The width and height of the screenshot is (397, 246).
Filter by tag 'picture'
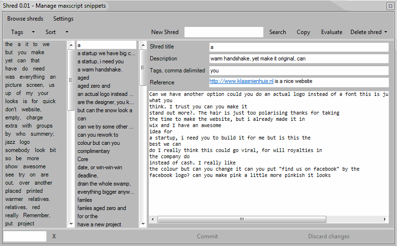[13, 85]
